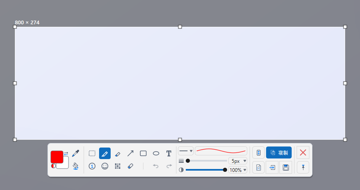
Task: Click the red wavy stroke preview box
Action: point(221,151)
